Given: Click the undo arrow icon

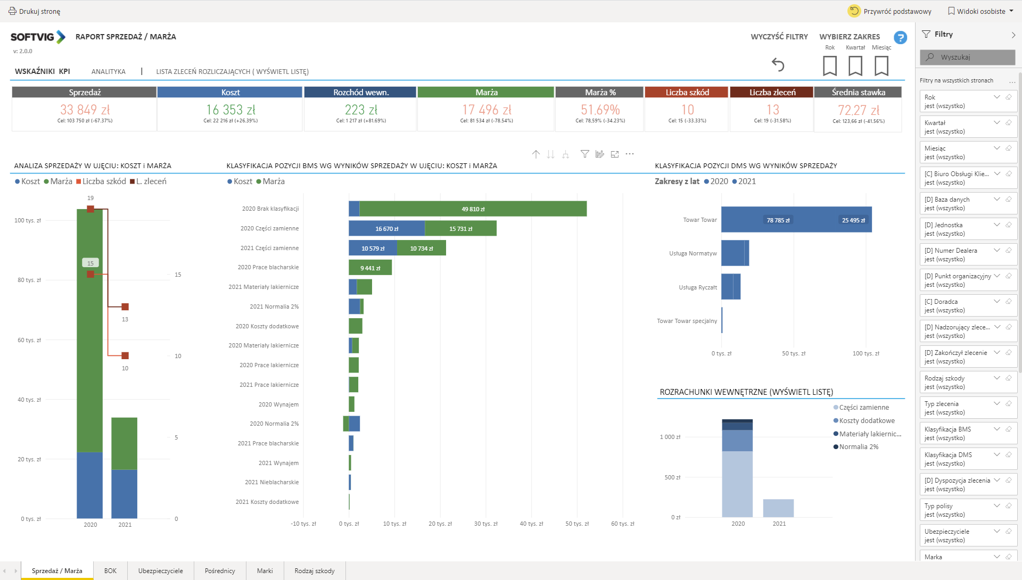Looking at the screenshot, I should pos(778,65).
